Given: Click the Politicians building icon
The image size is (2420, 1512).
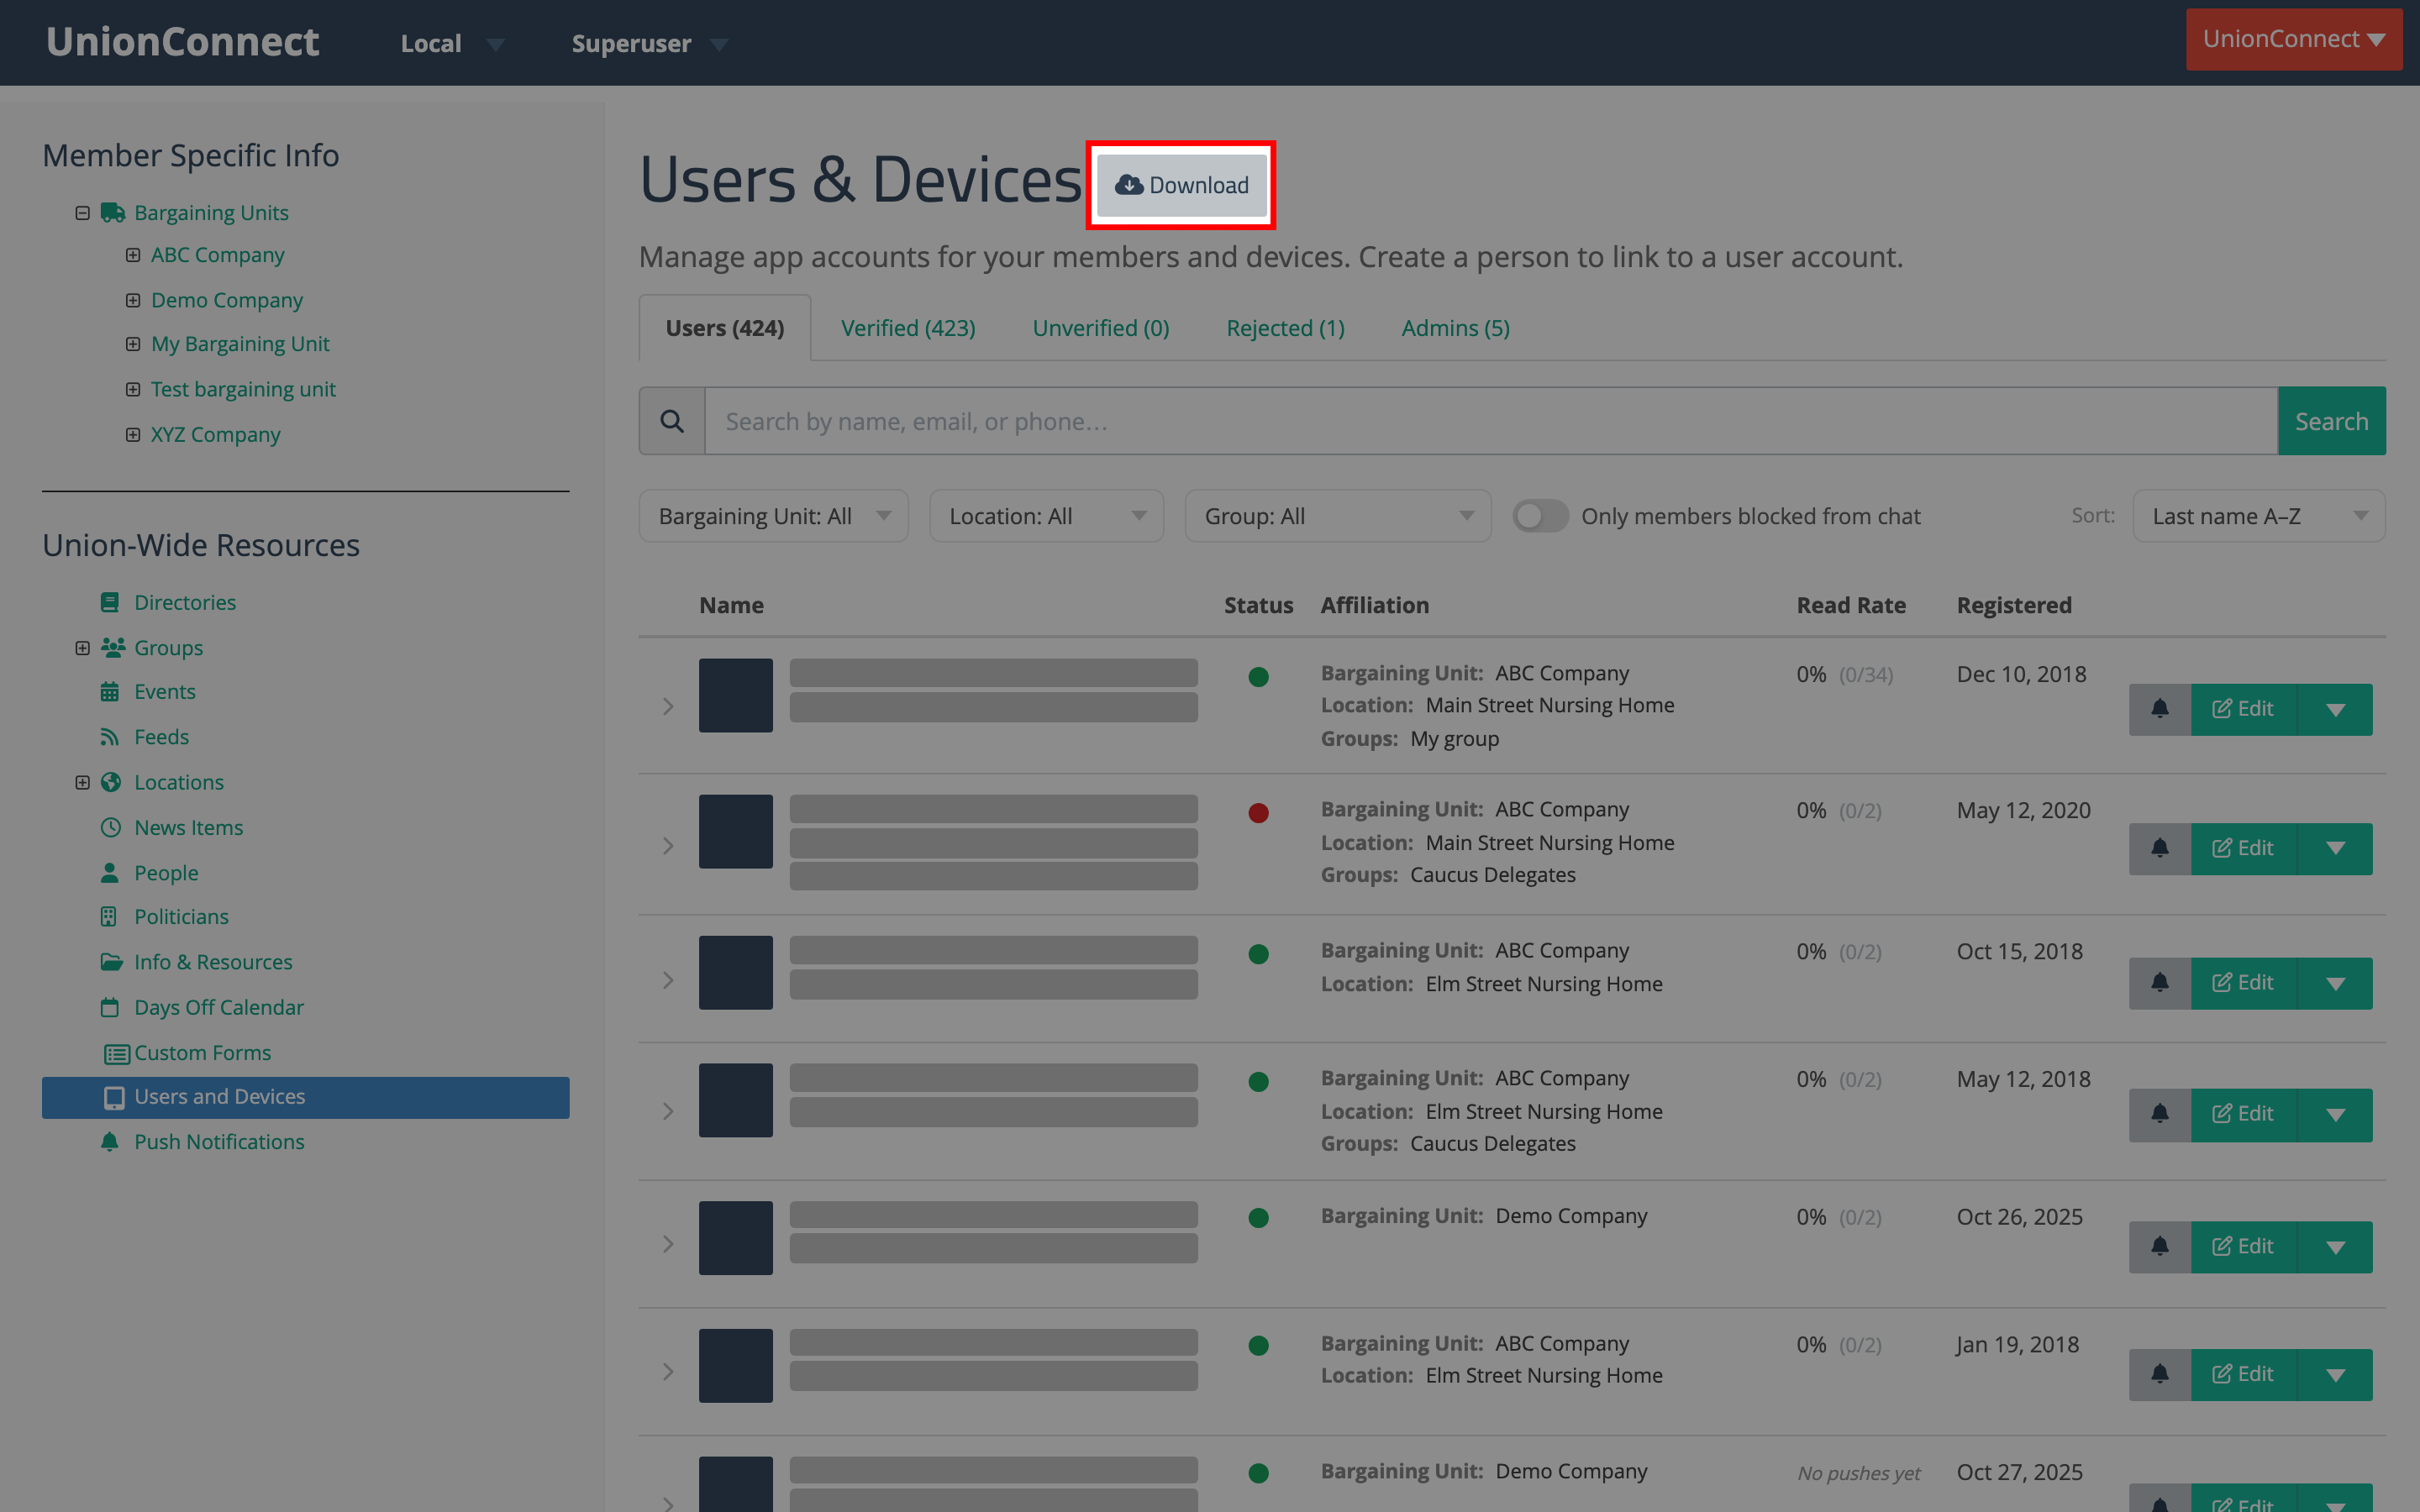Looking at the screenshot, I should (x=109, y=917).
